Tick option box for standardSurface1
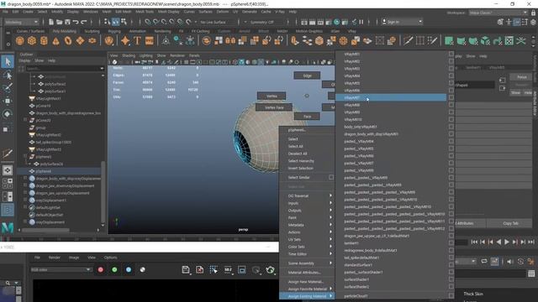Image resolution: width=538 pixels, height=302 pixels. [x=451, y=265]
